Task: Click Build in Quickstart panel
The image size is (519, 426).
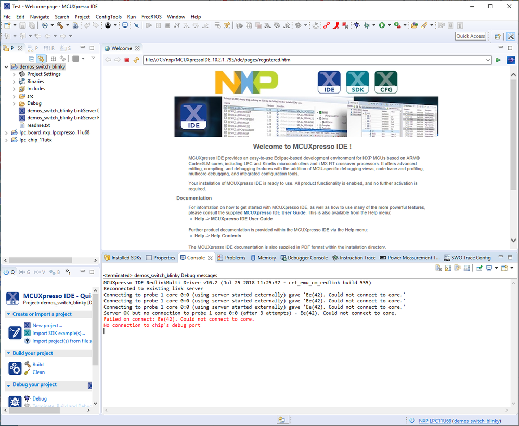Action: coord(38,365)
